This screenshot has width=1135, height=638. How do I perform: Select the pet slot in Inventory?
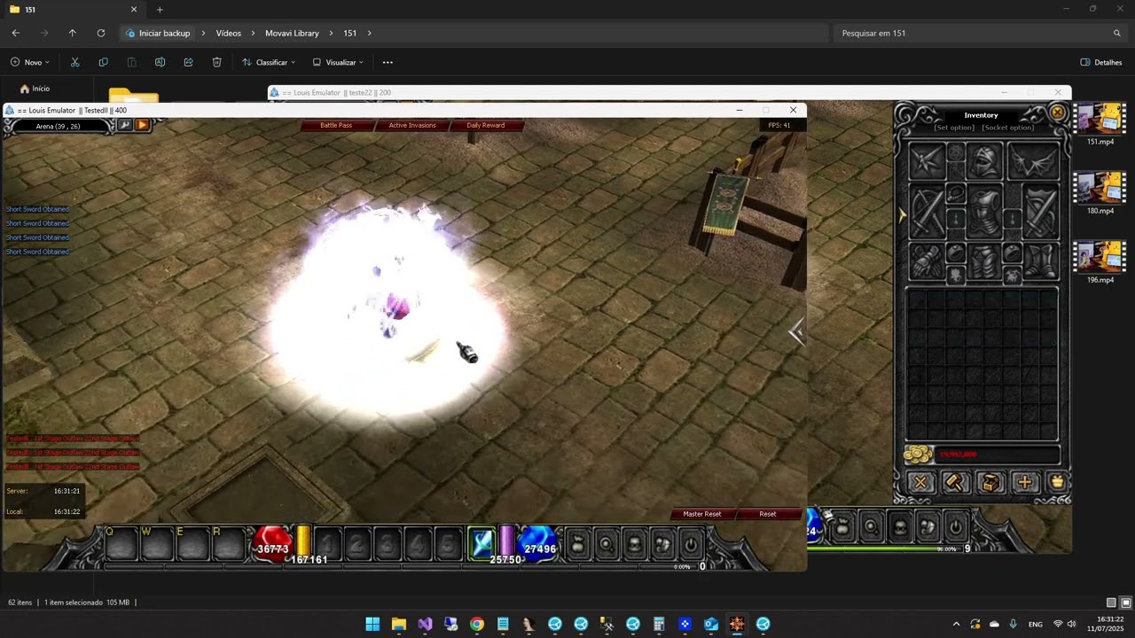tap(928, 162)
